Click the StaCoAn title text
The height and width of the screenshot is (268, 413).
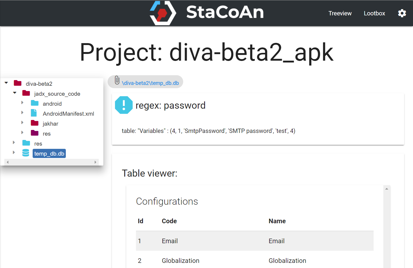(225, 12)
